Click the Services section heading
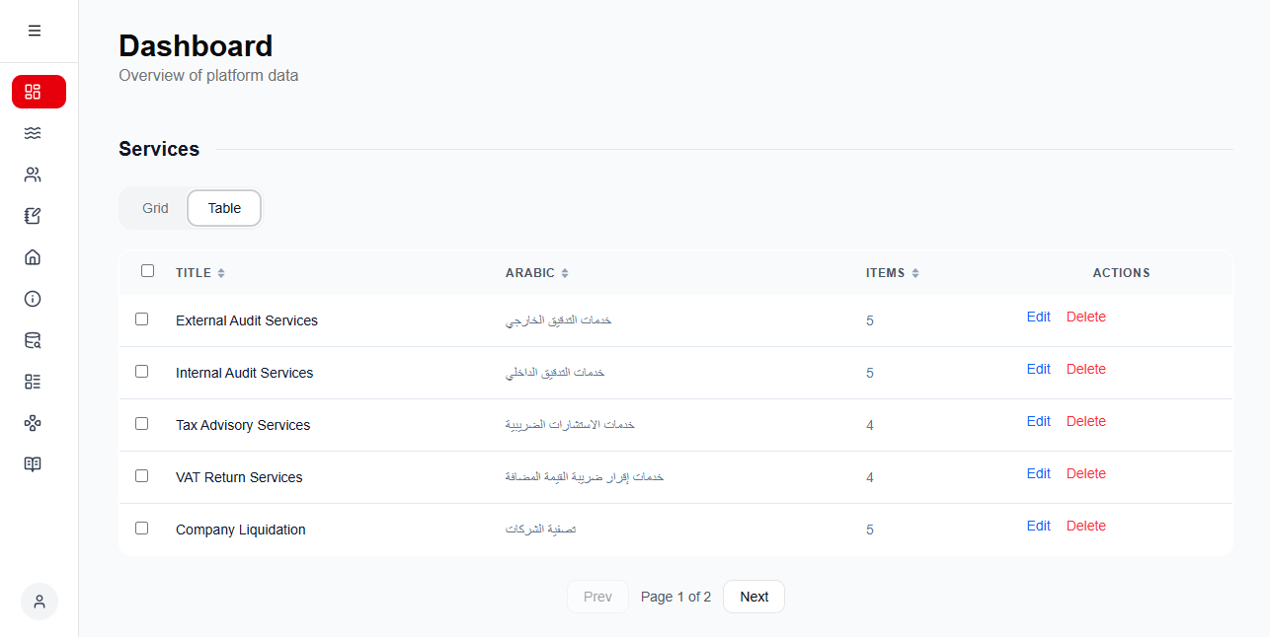The height and width of the screenshot is (637, 1270). (x=159, y=149)
